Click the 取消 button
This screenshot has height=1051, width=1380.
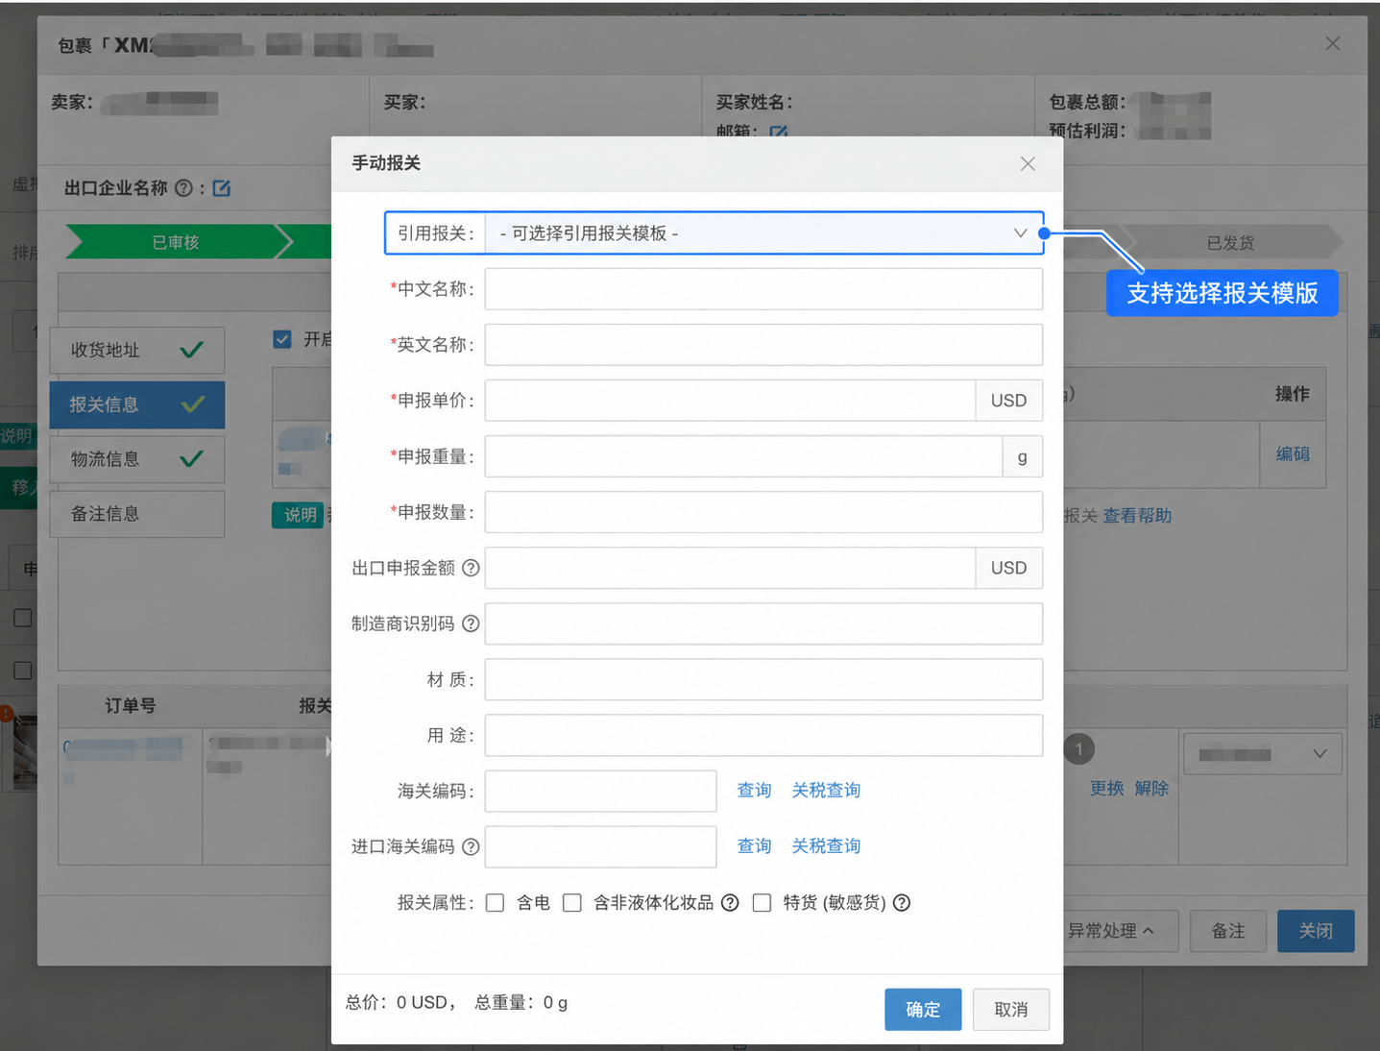pos(1011,1010)
